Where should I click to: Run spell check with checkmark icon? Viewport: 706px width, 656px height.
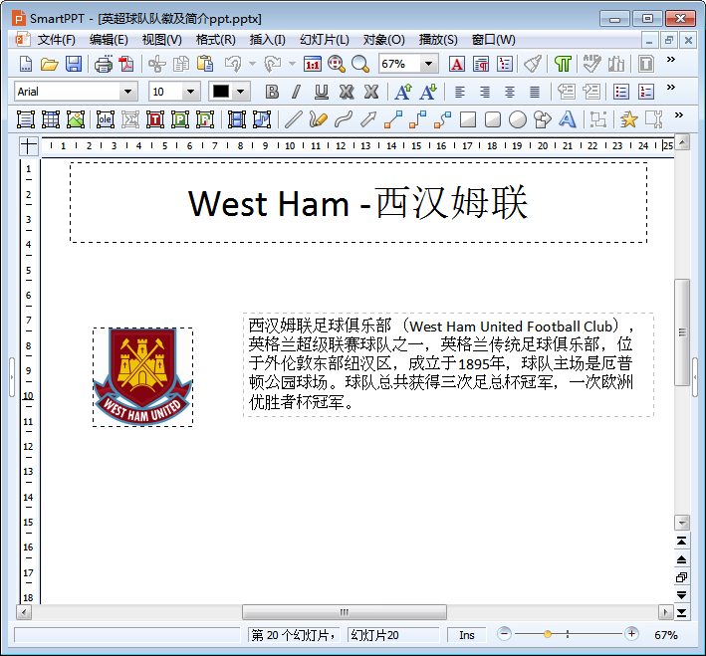point(591,64)
